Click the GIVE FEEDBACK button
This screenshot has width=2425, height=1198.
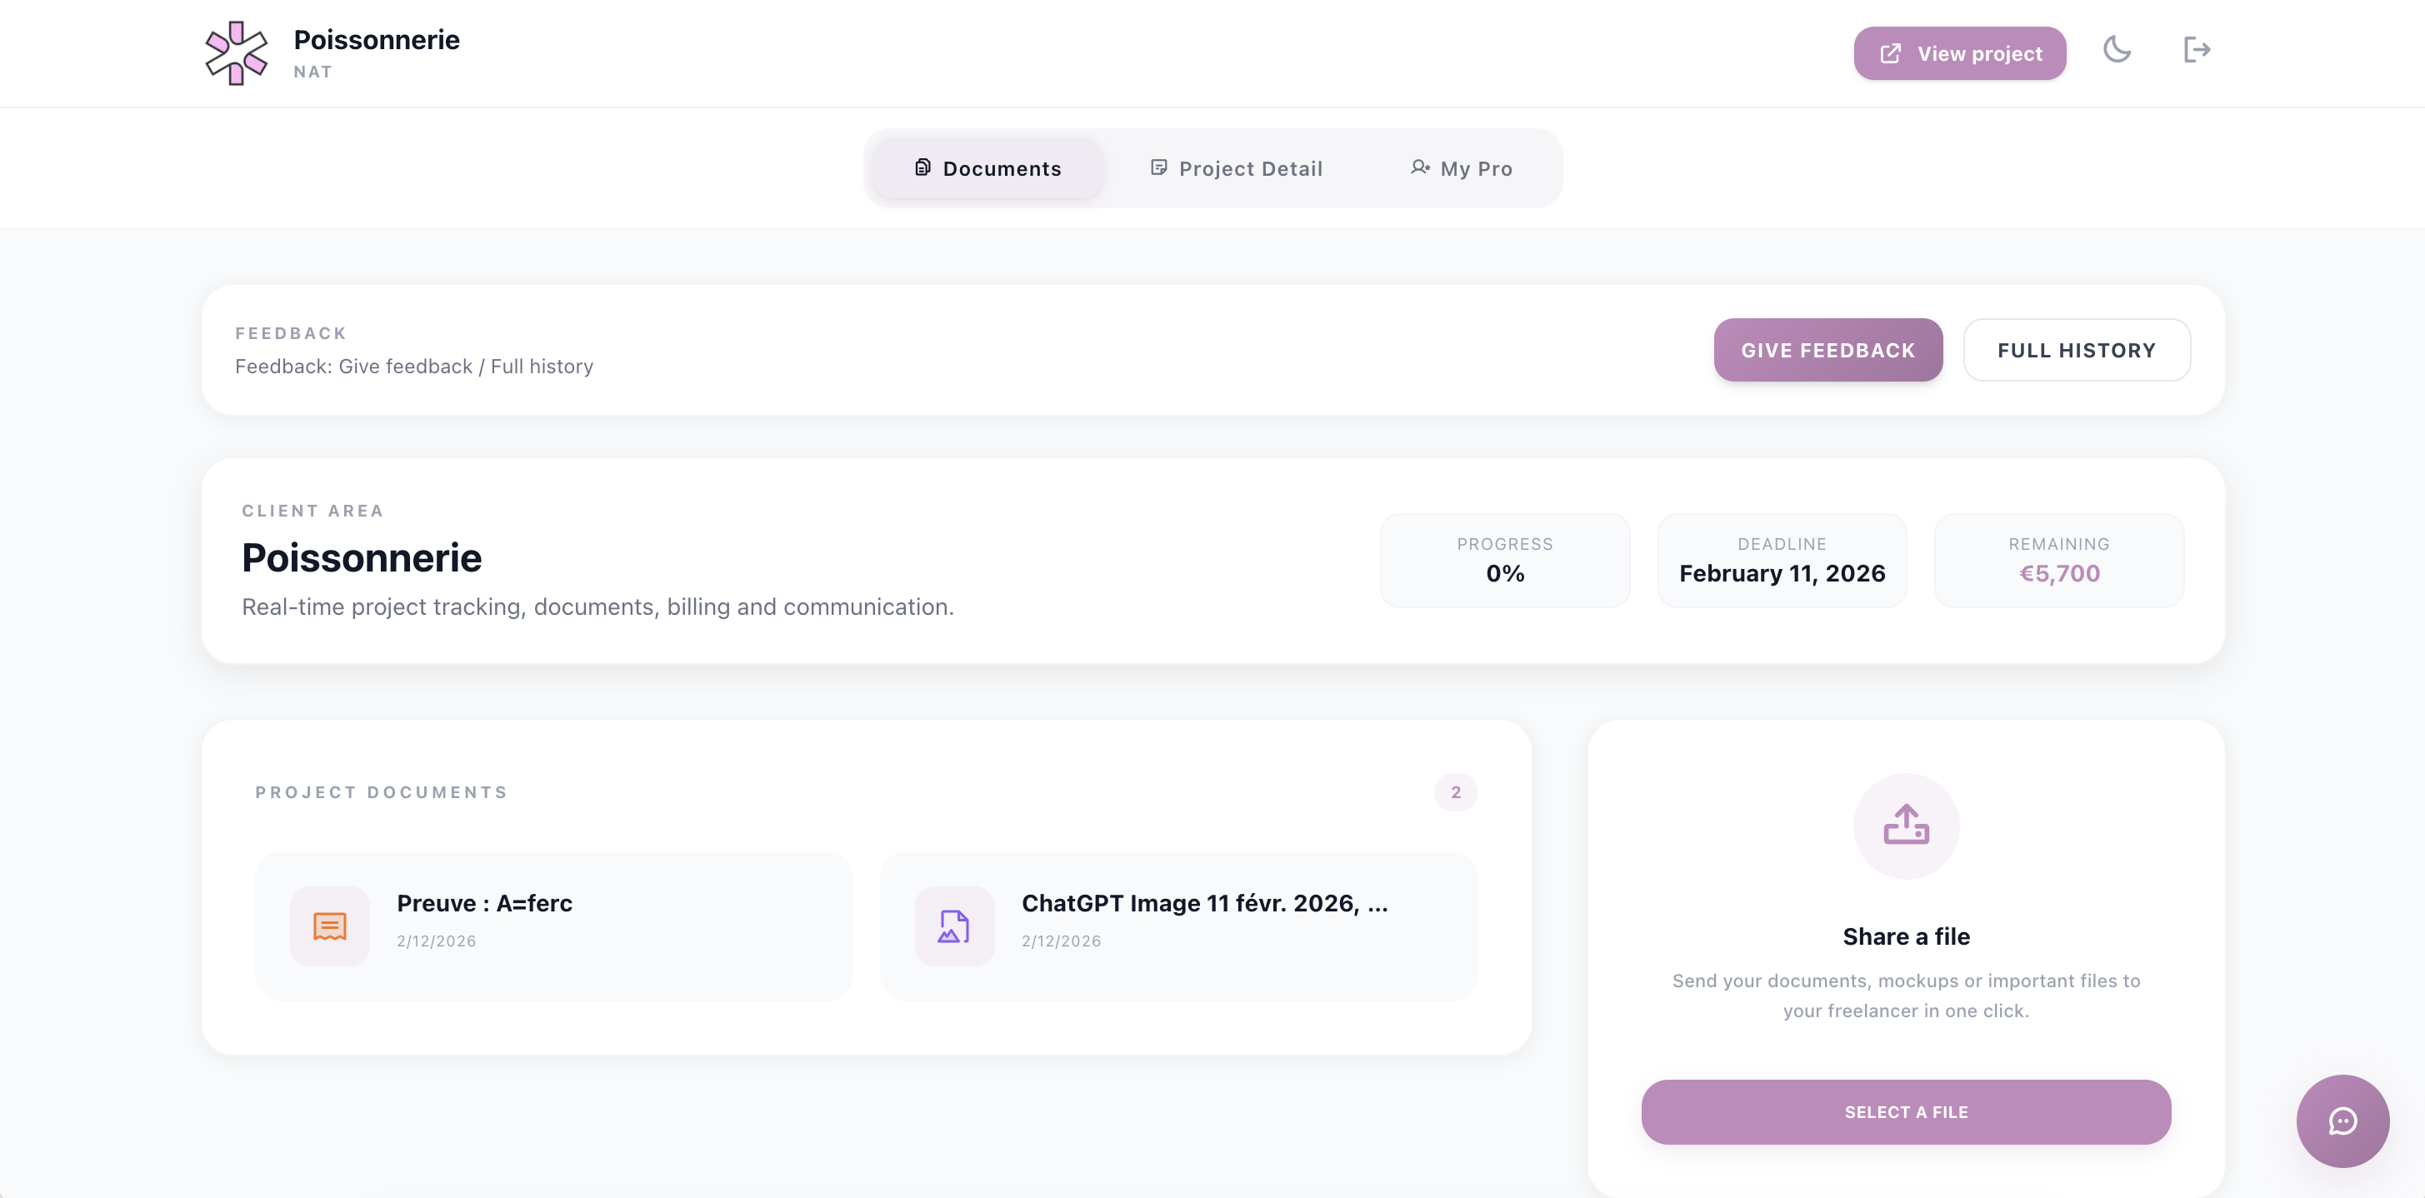1827,349
